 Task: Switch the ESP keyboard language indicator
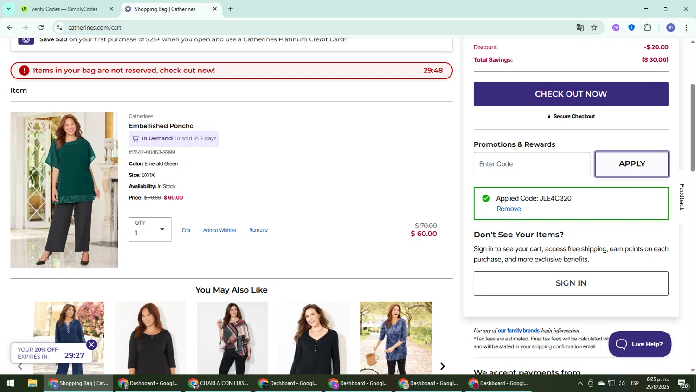635,383
